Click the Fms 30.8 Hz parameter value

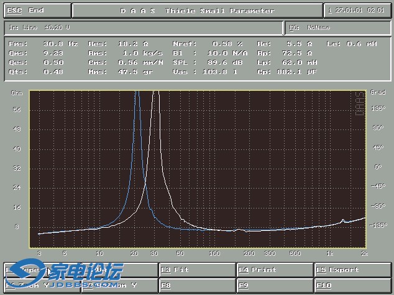point(60,44)
